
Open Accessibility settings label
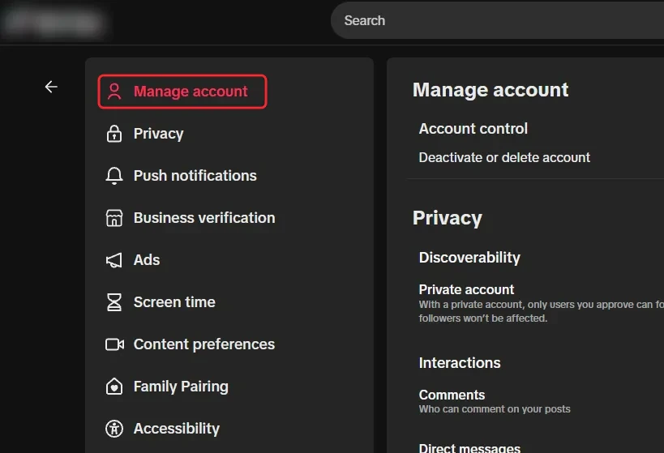coord(177,429)
